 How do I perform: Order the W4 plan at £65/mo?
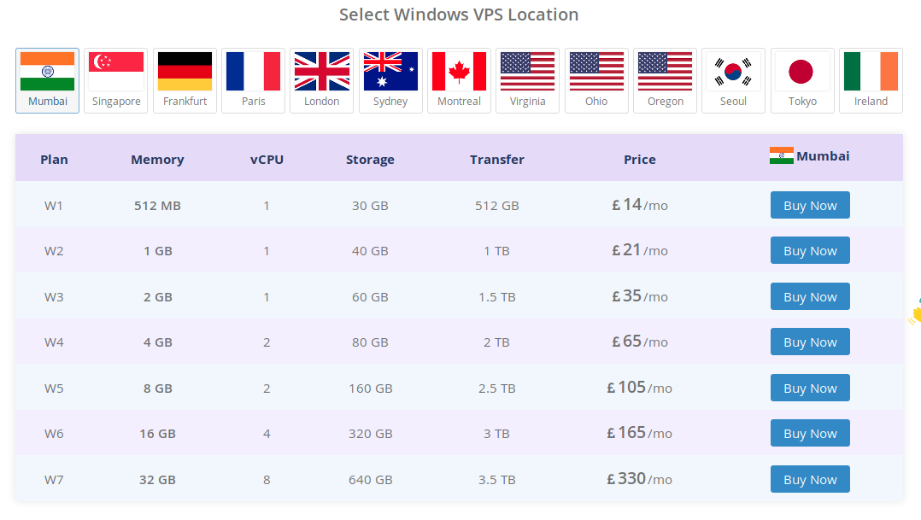coord(810,342)
